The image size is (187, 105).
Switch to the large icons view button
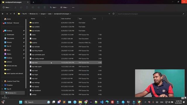point(185,98)
